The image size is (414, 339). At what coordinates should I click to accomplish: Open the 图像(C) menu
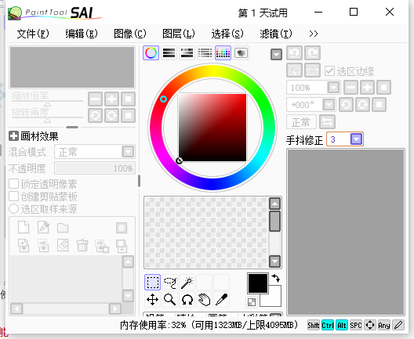(x=130, y=34)
